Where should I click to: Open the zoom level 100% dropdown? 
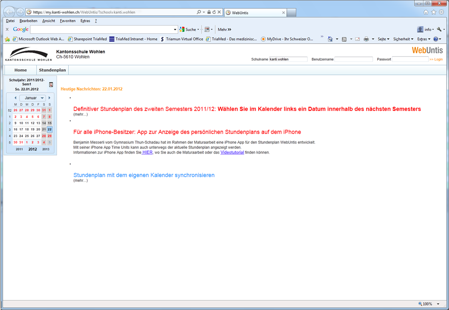pos(438,304)
